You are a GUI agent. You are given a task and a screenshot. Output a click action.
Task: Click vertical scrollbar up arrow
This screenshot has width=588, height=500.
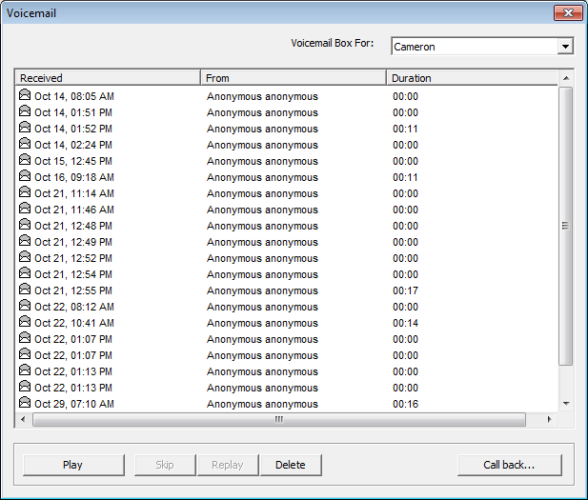tap(565, 78)
